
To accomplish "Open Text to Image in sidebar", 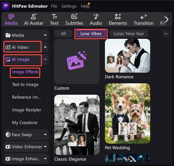I will point(25,85).
